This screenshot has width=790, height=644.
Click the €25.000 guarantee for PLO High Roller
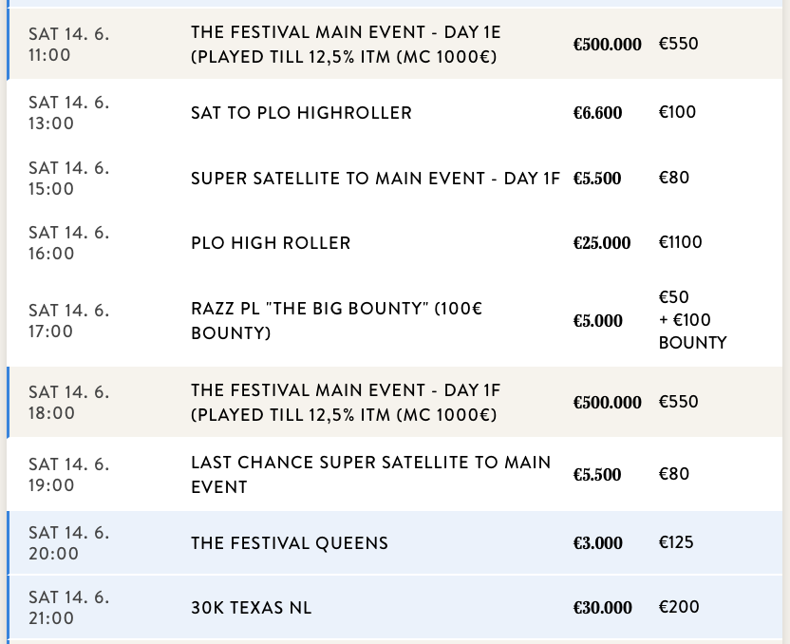(601, 243)
